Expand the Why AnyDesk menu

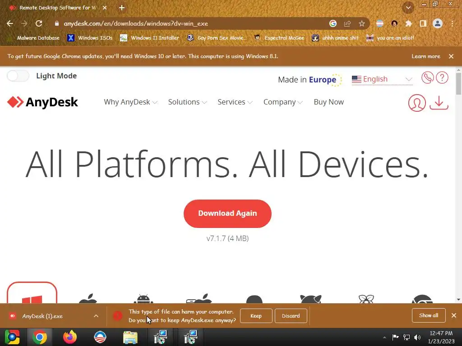tap(130, 102)
